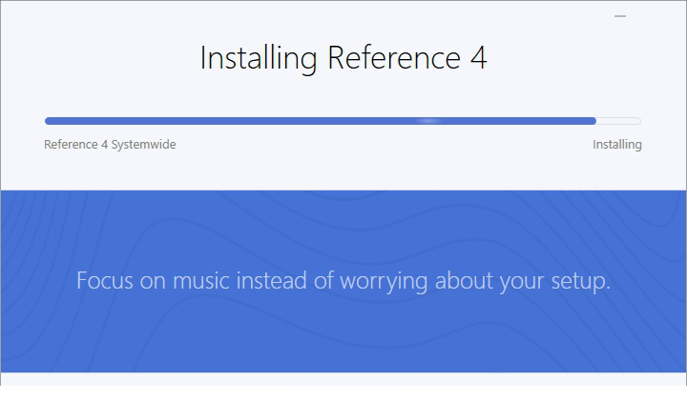
Task: Minimize the installer window
Action: click(x=620, y=16)
